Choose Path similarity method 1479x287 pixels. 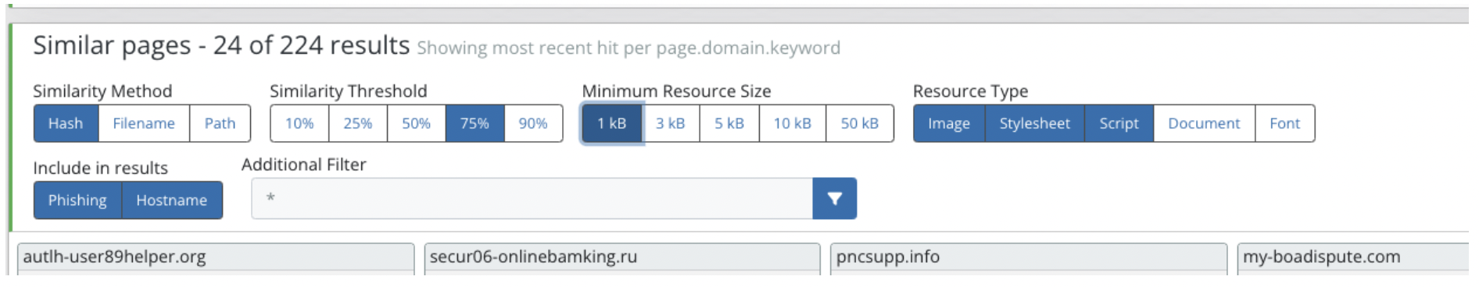click(220, 123)
